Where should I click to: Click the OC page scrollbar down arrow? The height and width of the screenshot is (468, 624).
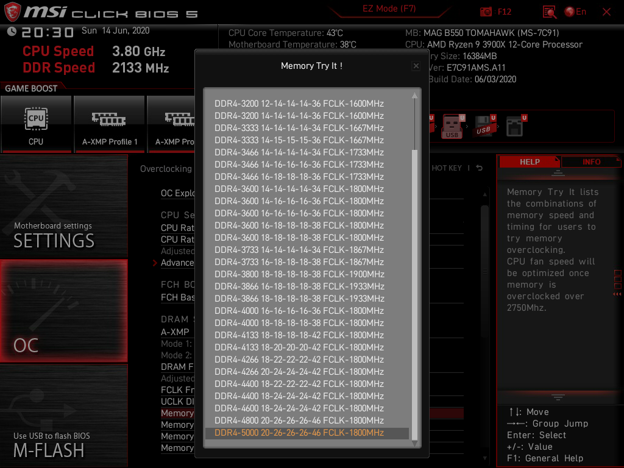coord(484,458)
